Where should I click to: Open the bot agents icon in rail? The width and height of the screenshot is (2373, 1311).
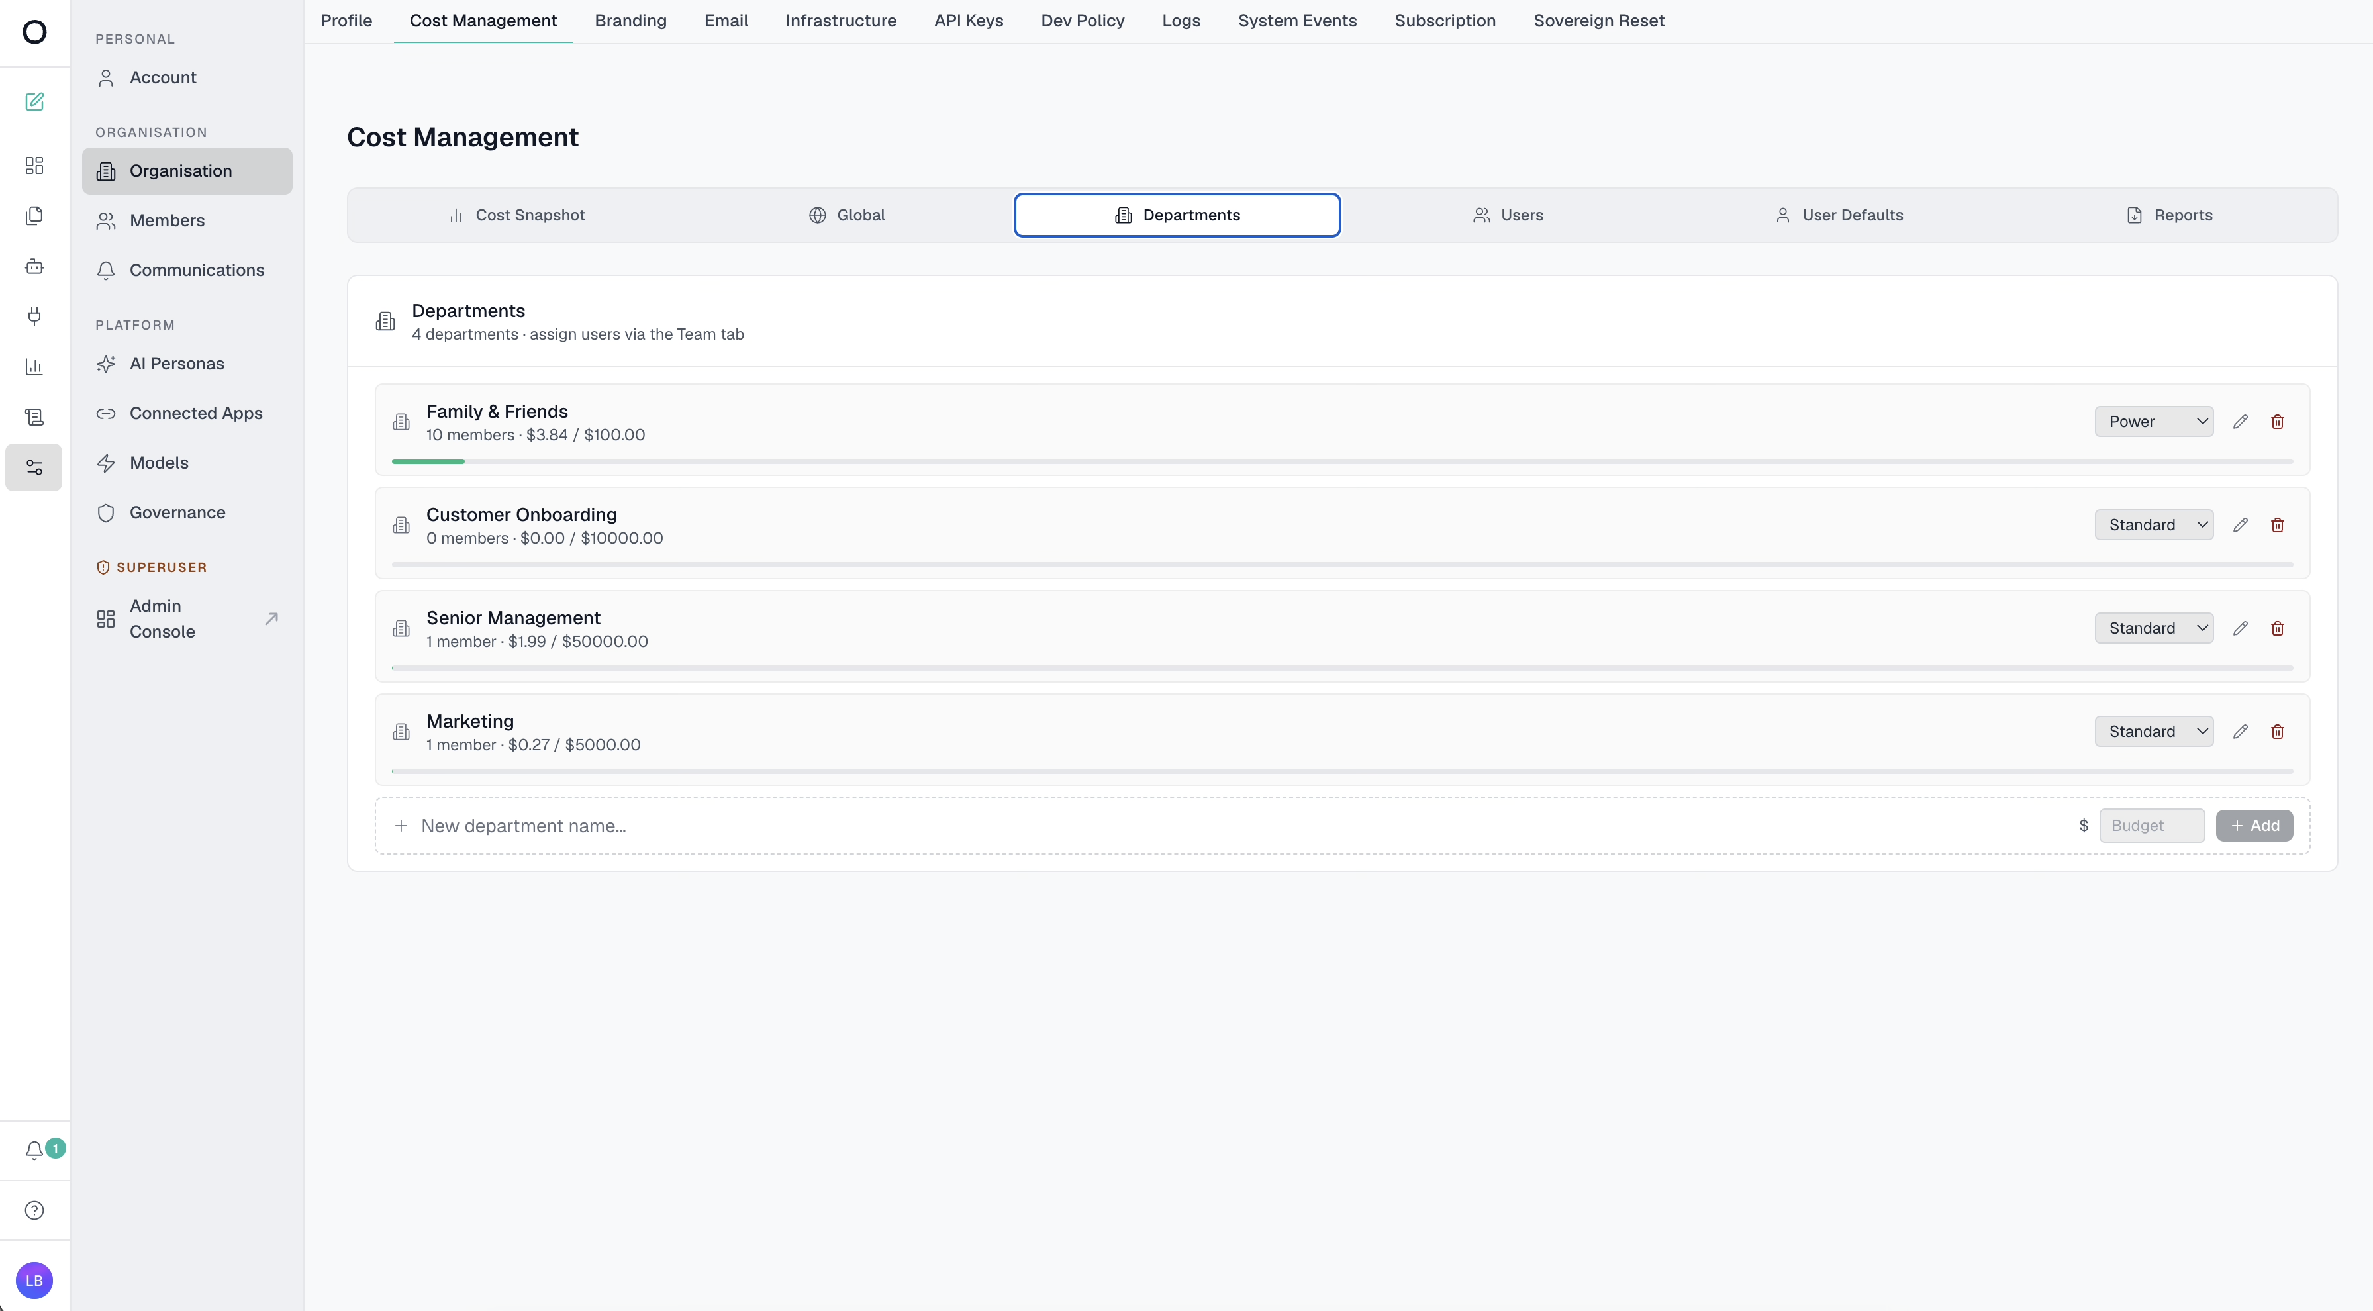click(34, 266)
